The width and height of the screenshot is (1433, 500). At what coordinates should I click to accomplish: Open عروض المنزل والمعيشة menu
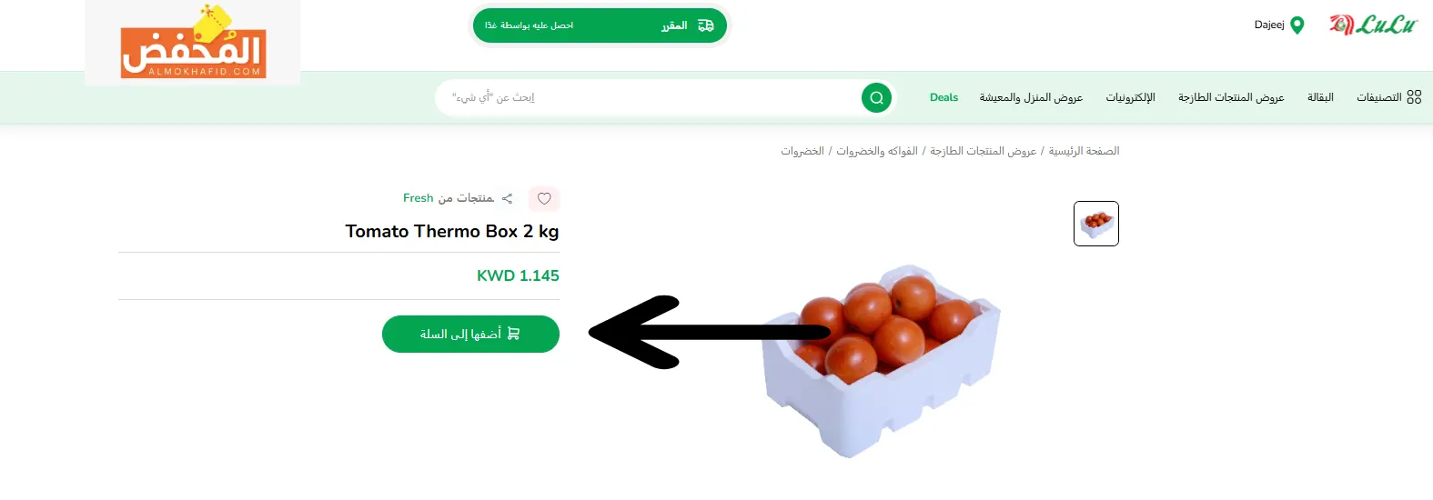coord(1031,97)
